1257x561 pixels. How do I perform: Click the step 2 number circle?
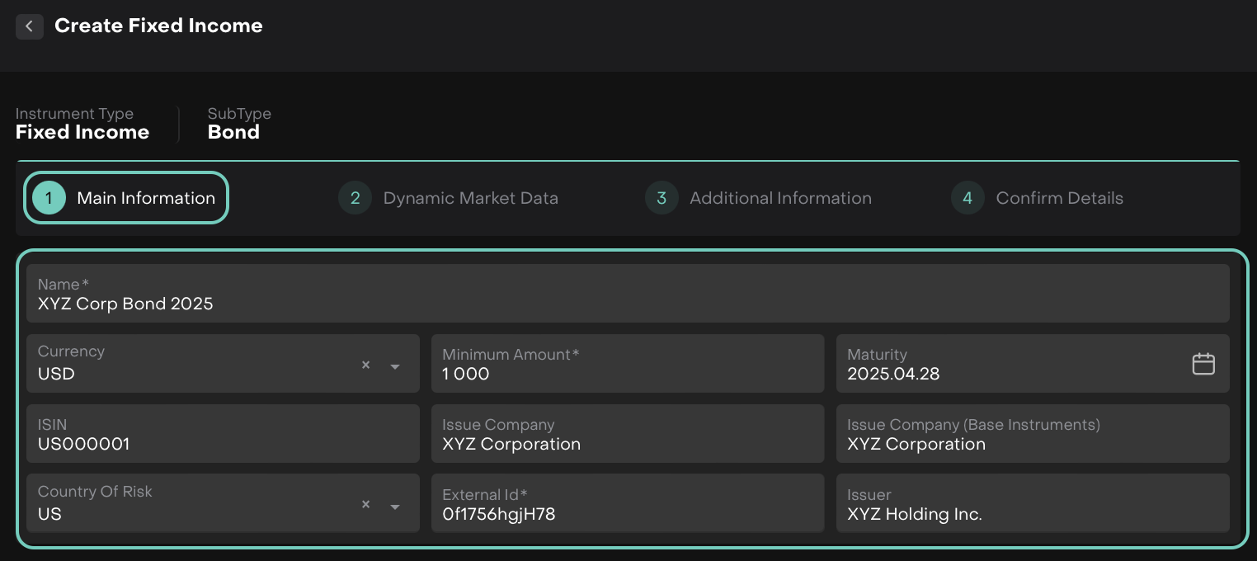[x=355, y=198]
